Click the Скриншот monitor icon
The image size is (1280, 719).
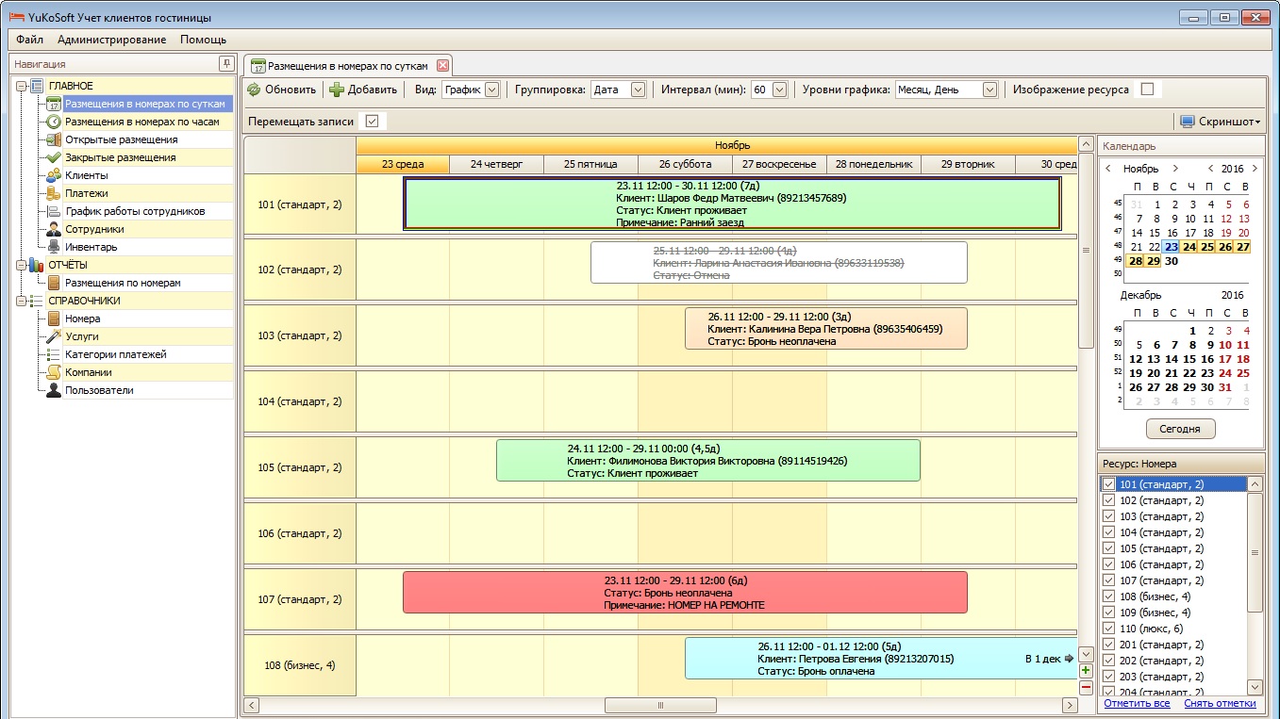point(1187,122)
